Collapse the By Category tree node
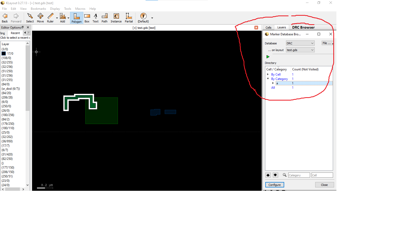Image resolution: width=407 pixels, height=231 pixels. tap(268, 79)
